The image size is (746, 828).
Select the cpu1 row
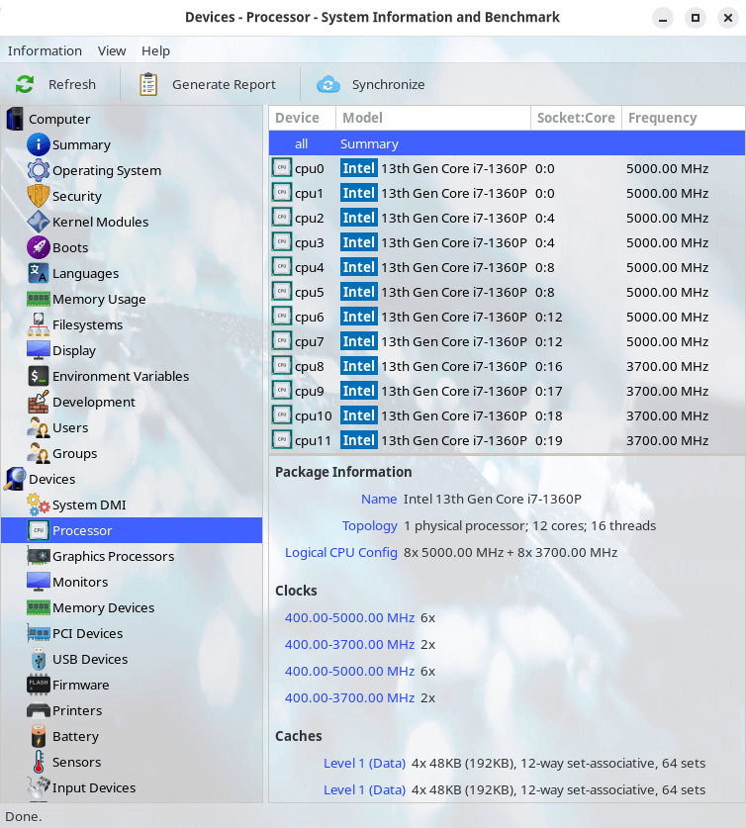(x=507, y=193)
